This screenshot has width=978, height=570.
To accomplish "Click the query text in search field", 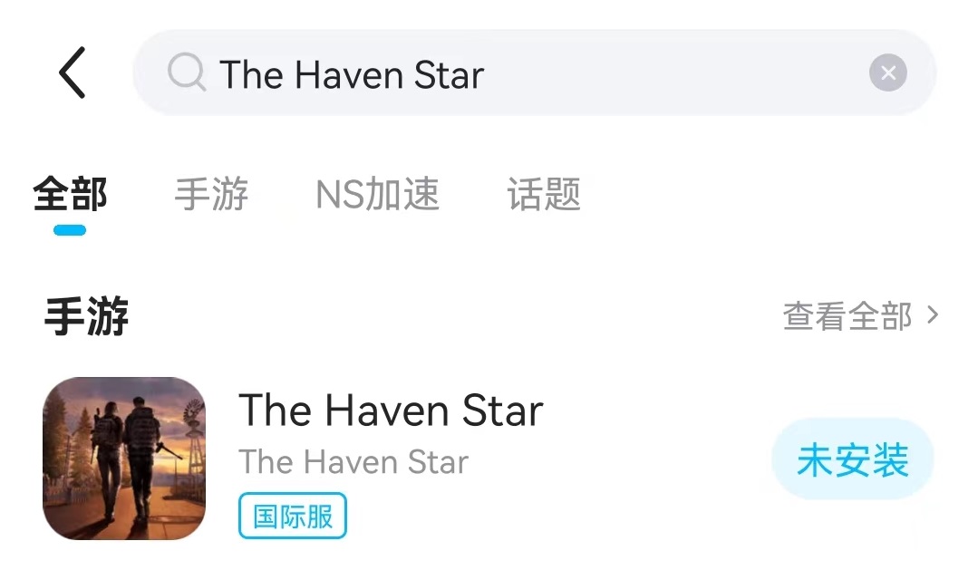I will (x=351, y=75).
